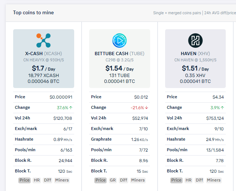Viewport: 236px width, 191px height.
Task: Click BitTube block reward 8.96
Action: [144, 161]
